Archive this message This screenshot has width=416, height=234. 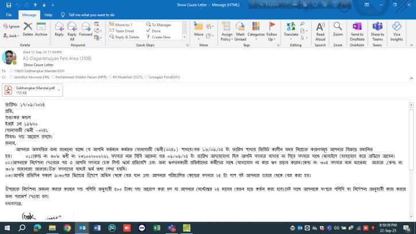click(41, 29)
